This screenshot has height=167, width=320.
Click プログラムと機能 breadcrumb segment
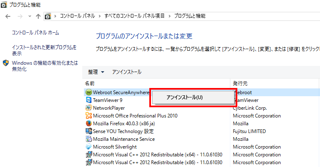190,16
